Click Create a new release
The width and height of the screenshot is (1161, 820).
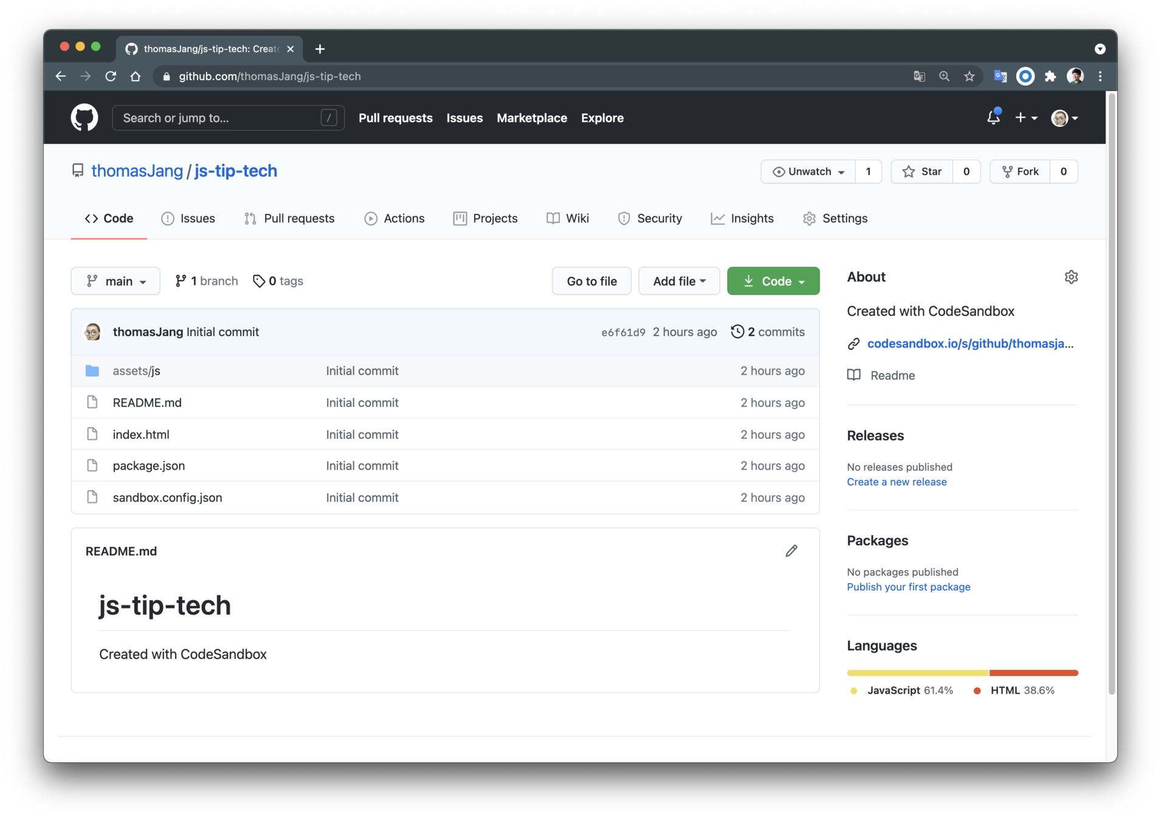click(897, 482)
